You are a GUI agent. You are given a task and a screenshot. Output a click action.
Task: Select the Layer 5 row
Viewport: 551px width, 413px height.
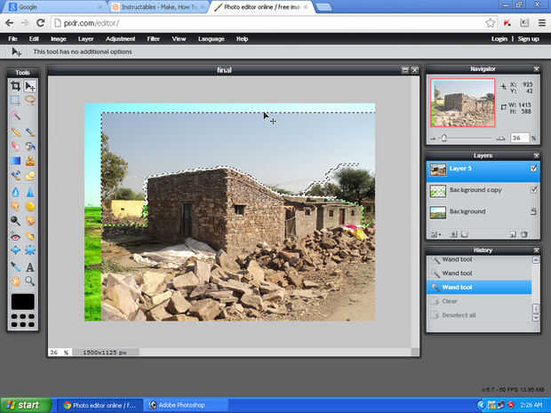click(483, 171)
